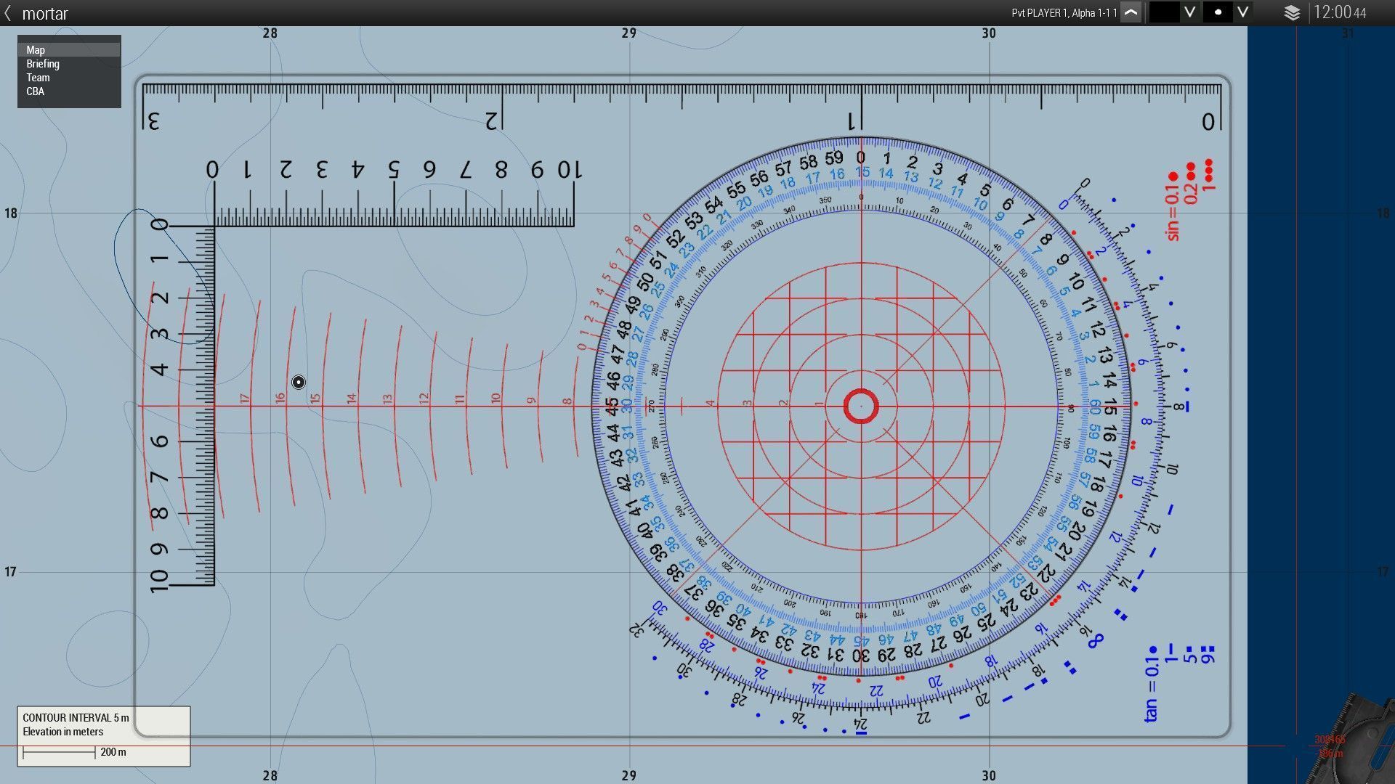Click the contour interval legend box

point(104,724)
